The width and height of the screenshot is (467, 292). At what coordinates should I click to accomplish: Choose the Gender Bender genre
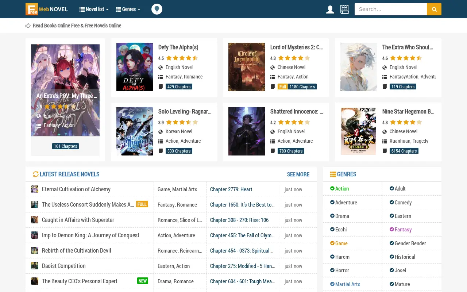(408, 243)
